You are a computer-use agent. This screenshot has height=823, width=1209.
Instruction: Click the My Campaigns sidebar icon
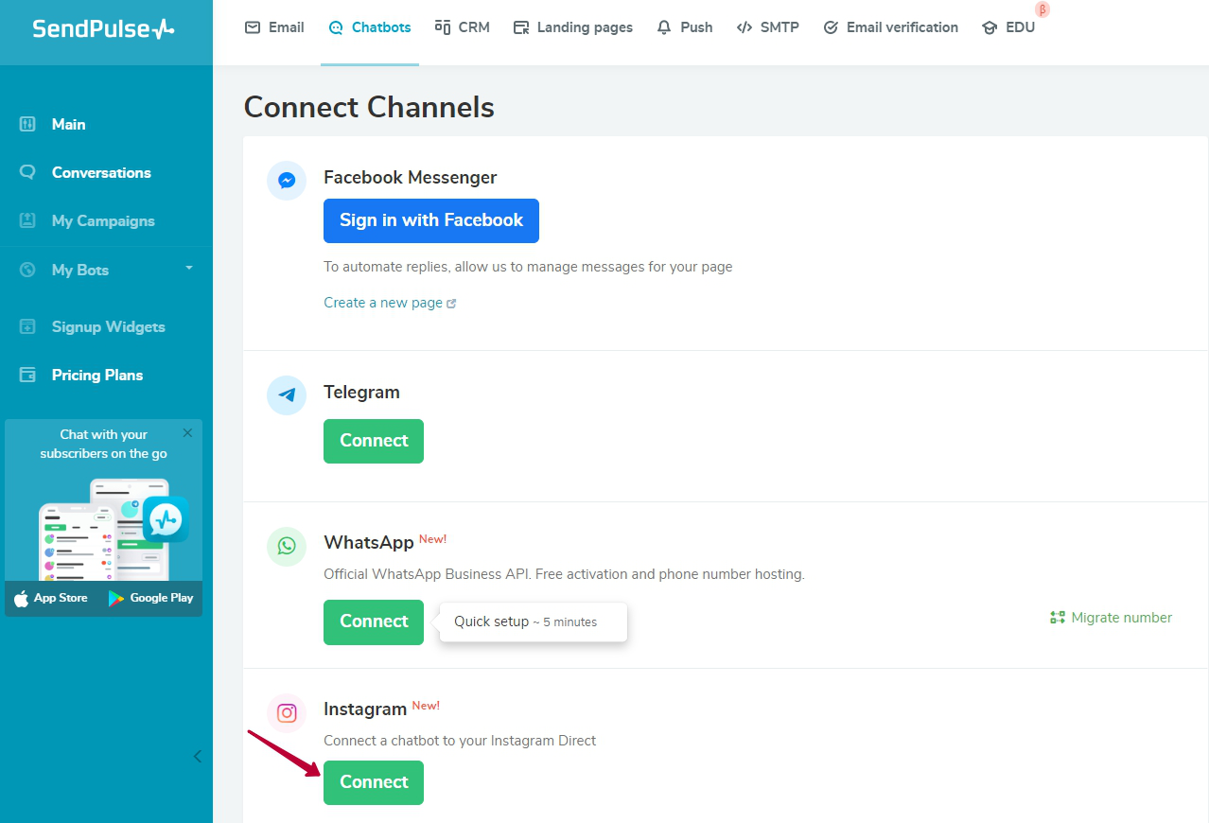[27, 220]
